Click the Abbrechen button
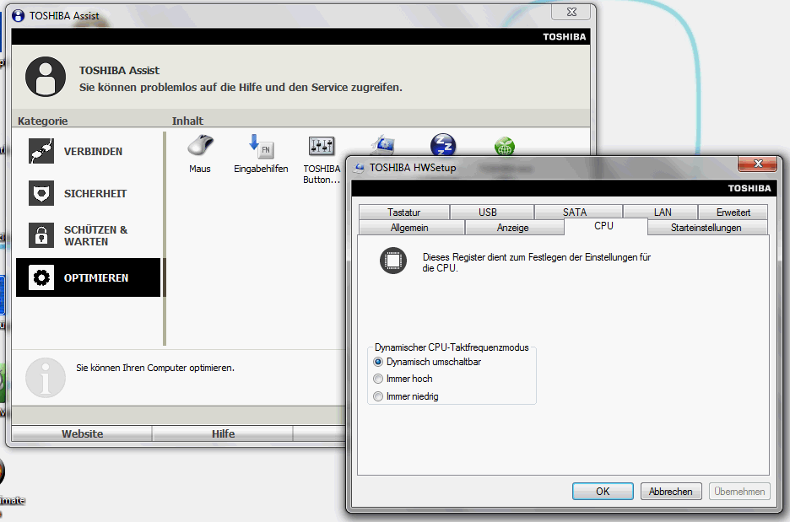Image resolution: width=790 pixels, height=522 pixels. coord(671,492)
